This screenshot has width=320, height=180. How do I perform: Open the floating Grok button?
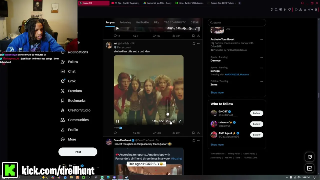[309, 157]
